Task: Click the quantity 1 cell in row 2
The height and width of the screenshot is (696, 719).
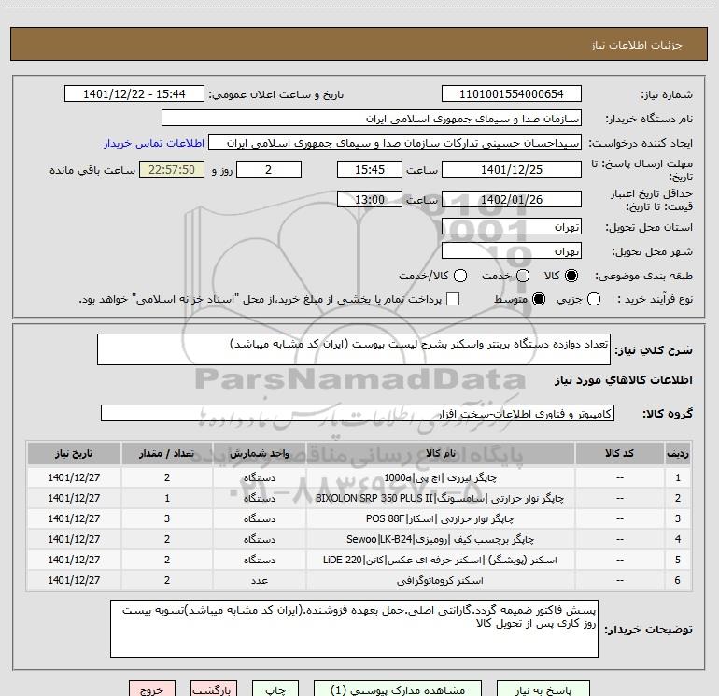Action: pyautogui.click(x=167, y=498)
